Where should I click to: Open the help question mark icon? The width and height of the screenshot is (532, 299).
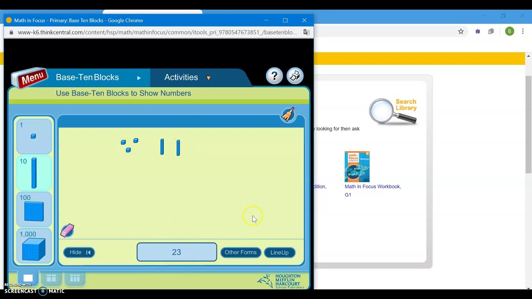point(274,76)
